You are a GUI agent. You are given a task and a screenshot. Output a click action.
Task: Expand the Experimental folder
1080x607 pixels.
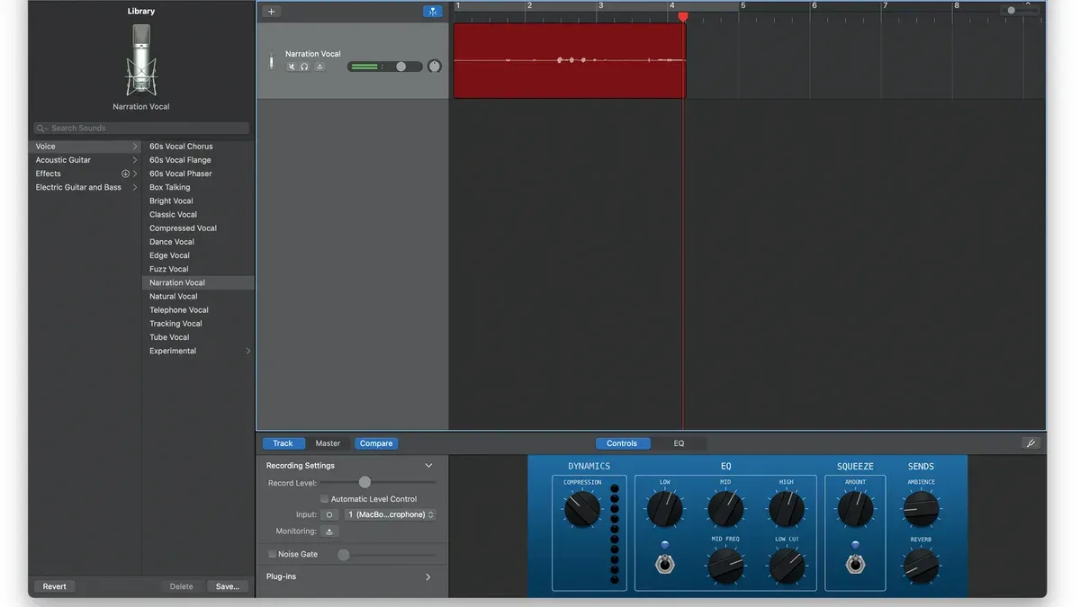[x=248, y=351]
